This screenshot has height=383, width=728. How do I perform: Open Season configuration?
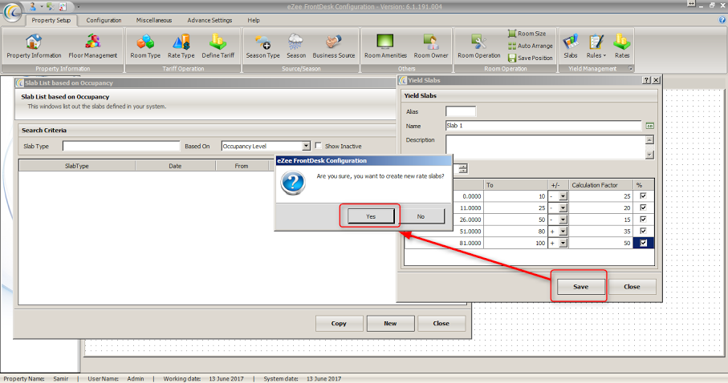[295, 46]
